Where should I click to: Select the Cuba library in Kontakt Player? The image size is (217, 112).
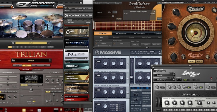click(77, 32)
